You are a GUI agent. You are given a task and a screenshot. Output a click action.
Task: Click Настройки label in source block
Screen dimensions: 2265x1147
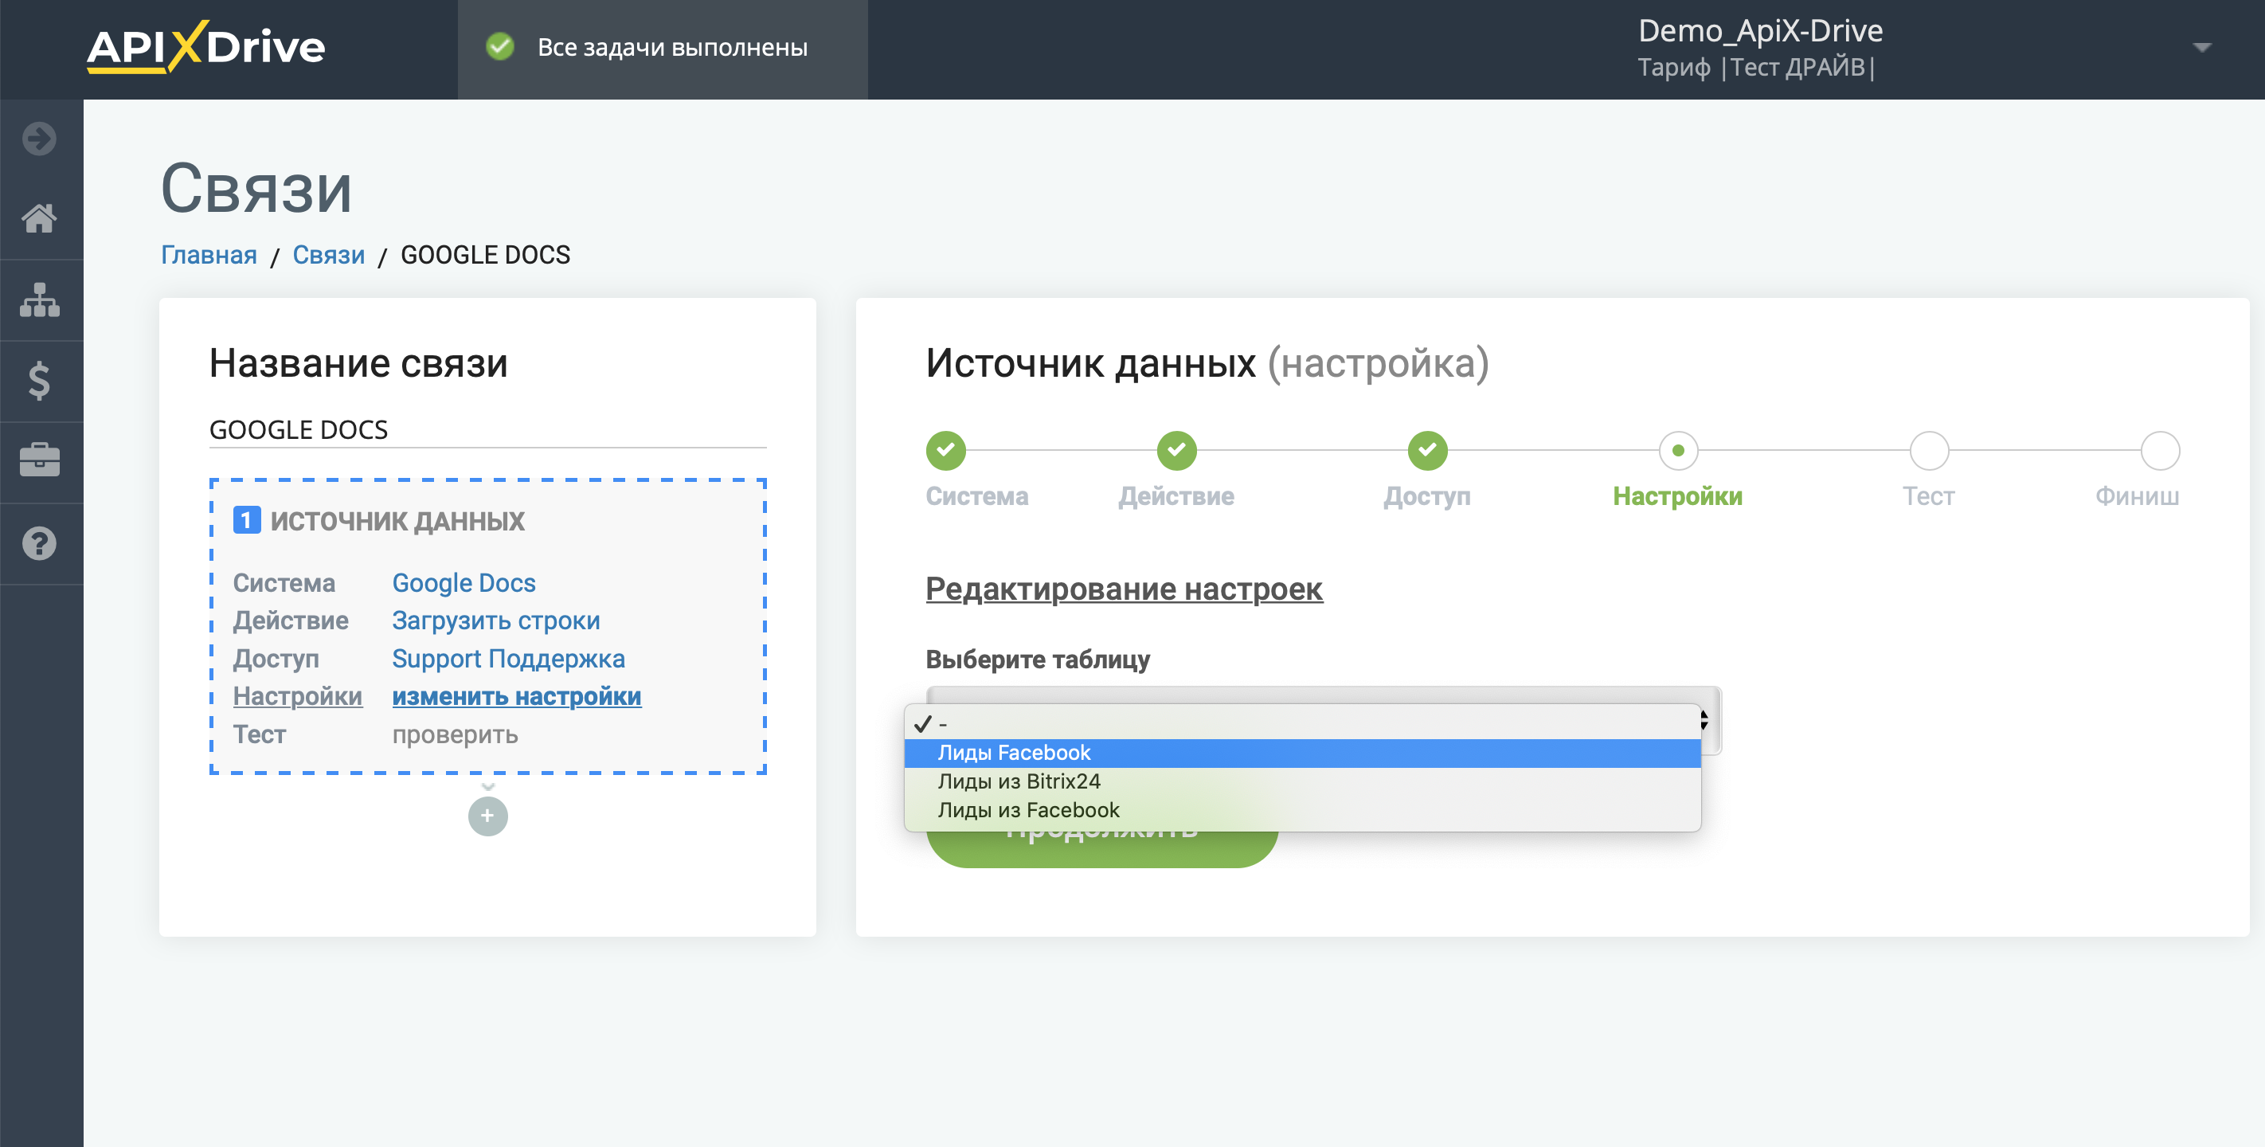click(x=297, y=697)
